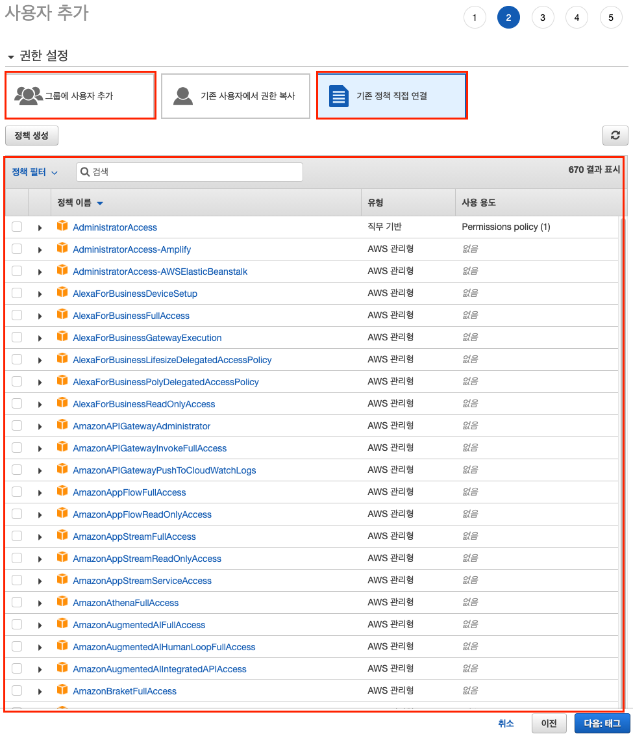Click the group users icon
Image resolution: width=633 pixels, height=734 pixels.
pos(29,95)
